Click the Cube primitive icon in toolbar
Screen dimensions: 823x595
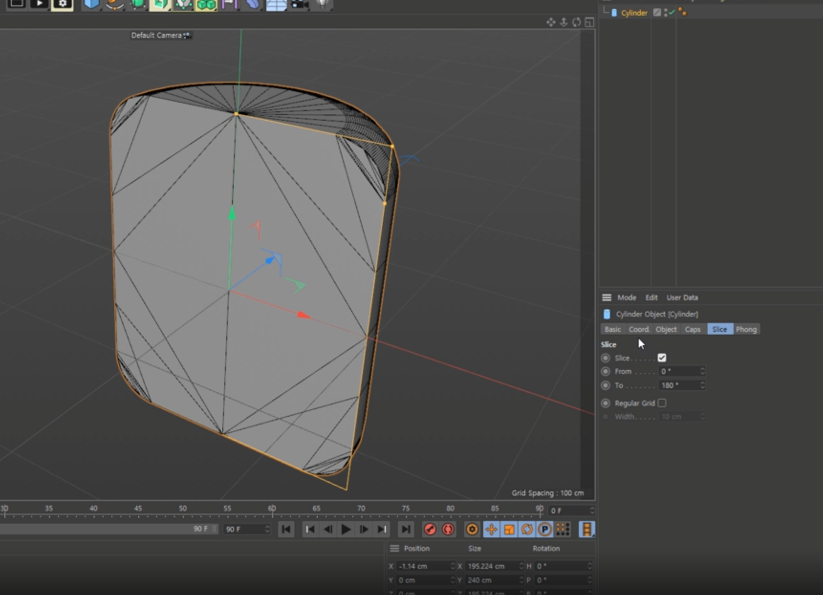pyautogui.click(x=91, y=4)
